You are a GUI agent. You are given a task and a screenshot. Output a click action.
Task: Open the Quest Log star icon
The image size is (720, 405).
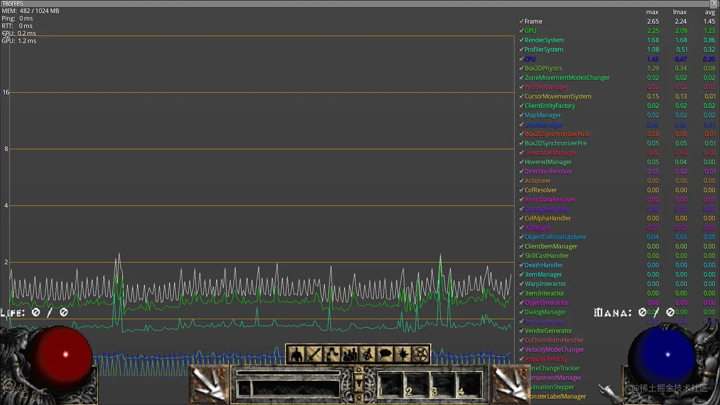tap(403, 354)
